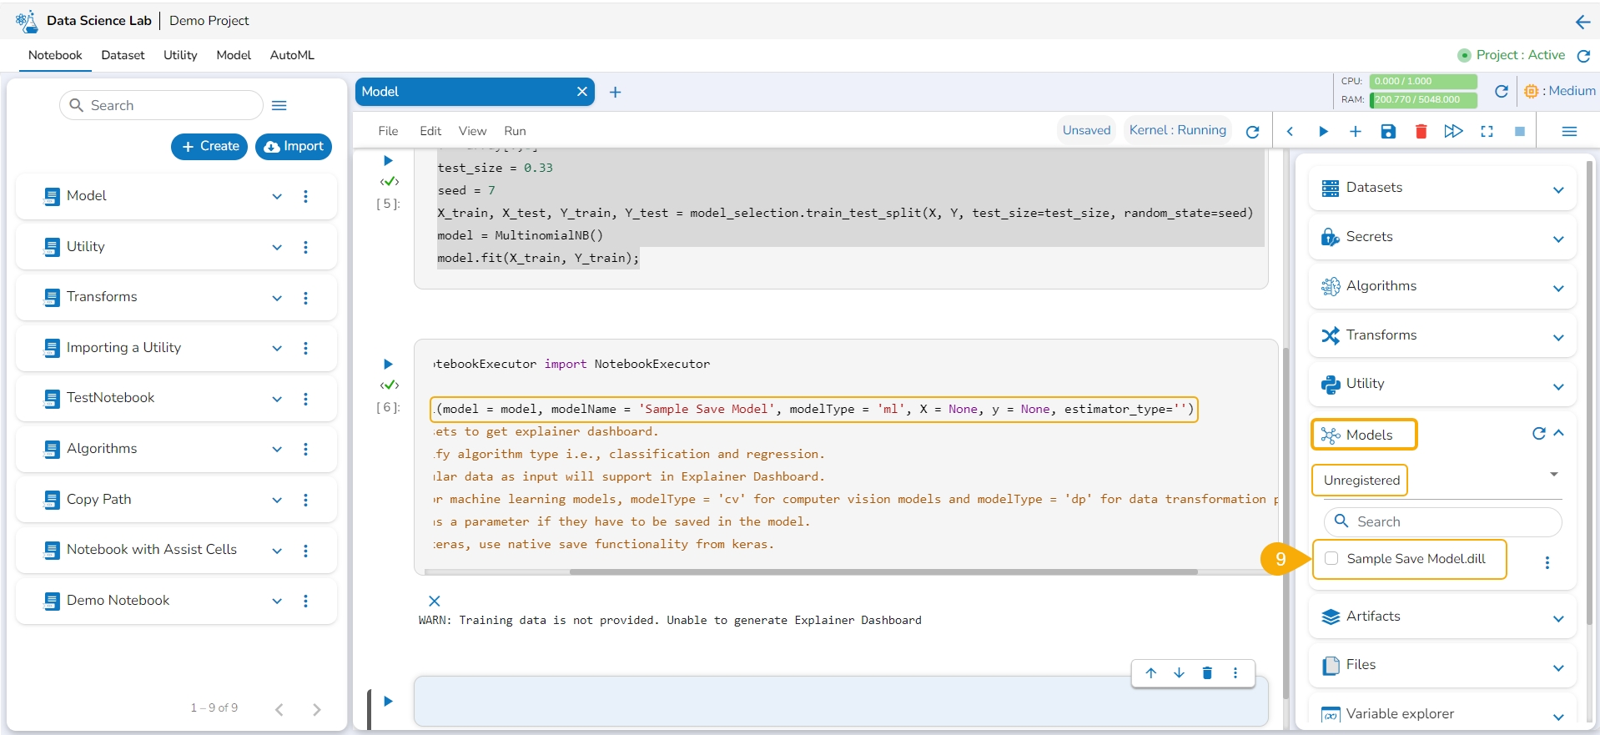This screenshot has width=1600, height=735.
Task: Click the save notebook icon
Action: point(1388,132)
